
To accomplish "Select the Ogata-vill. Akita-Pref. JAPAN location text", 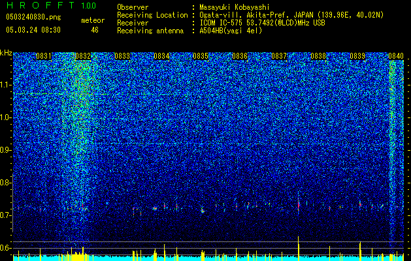I will tap(291, 15).
